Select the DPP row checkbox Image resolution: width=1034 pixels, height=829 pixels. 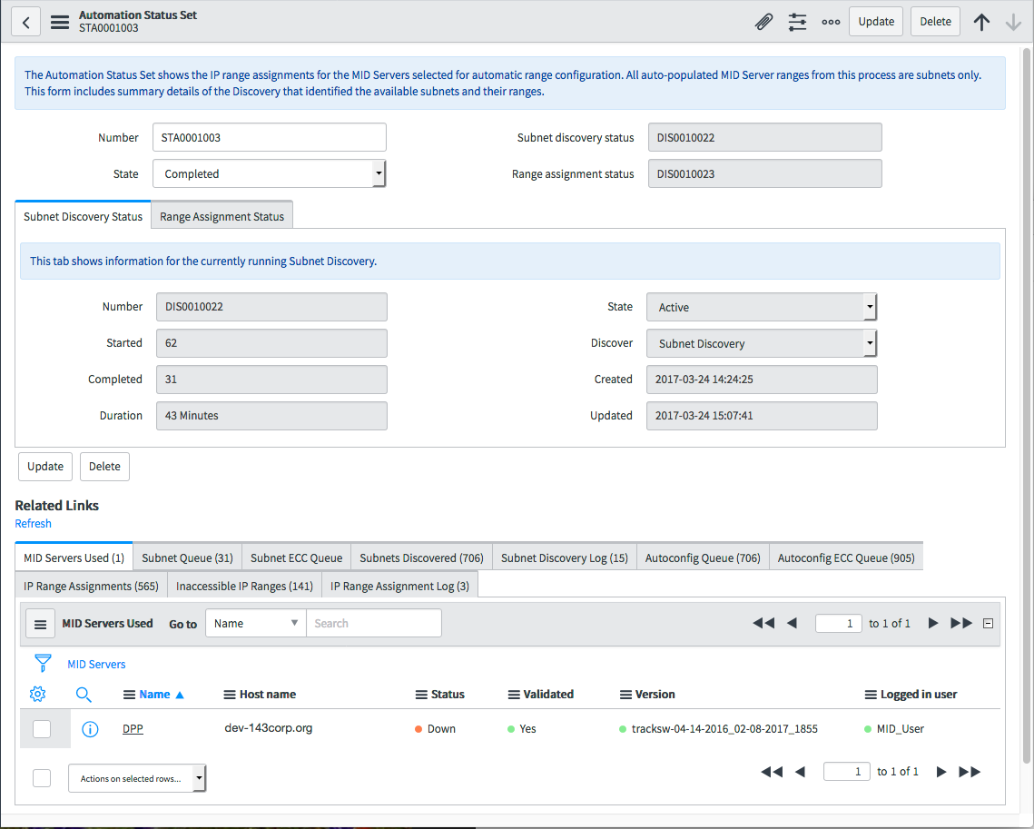(x=42, y=729)
